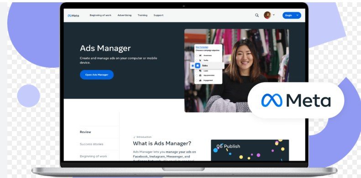Select the App promotion radio button

pos(197,75)
